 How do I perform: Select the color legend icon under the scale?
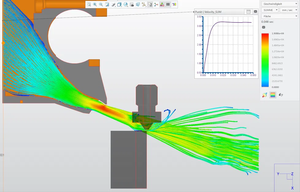(x=273, y=95)
